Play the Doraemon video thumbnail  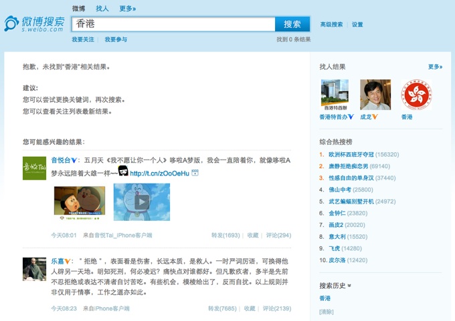(x=142, y=202)
